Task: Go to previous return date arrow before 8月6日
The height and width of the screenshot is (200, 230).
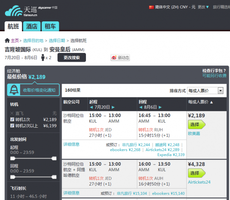Action: (141, 107)
